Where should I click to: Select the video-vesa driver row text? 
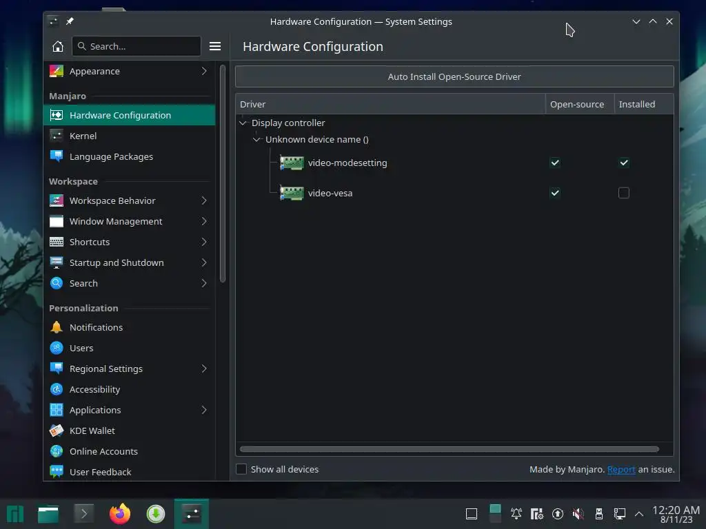click(330, 193)
